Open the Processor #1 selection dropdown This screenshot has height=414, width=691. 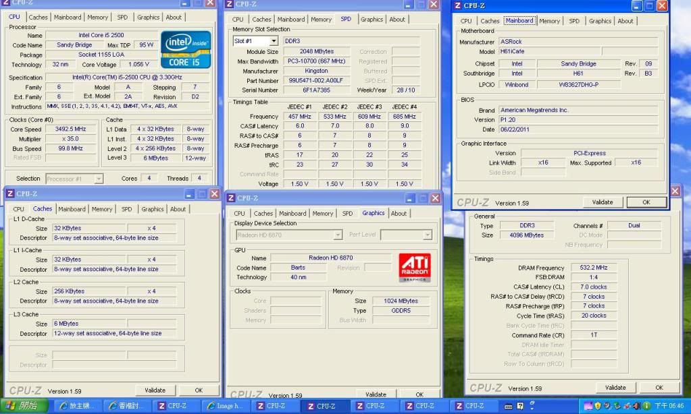coord(99,179)
